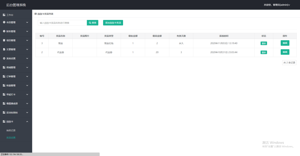300x156 pixels.
Task: Expand the 系统设置 chevron
Action: click(27, 58)
